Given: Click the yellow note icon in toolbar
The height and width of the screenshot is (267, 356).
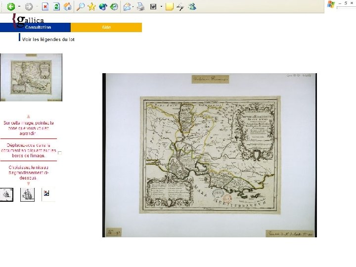Looking at the screenshot, I should coord(170,7).
